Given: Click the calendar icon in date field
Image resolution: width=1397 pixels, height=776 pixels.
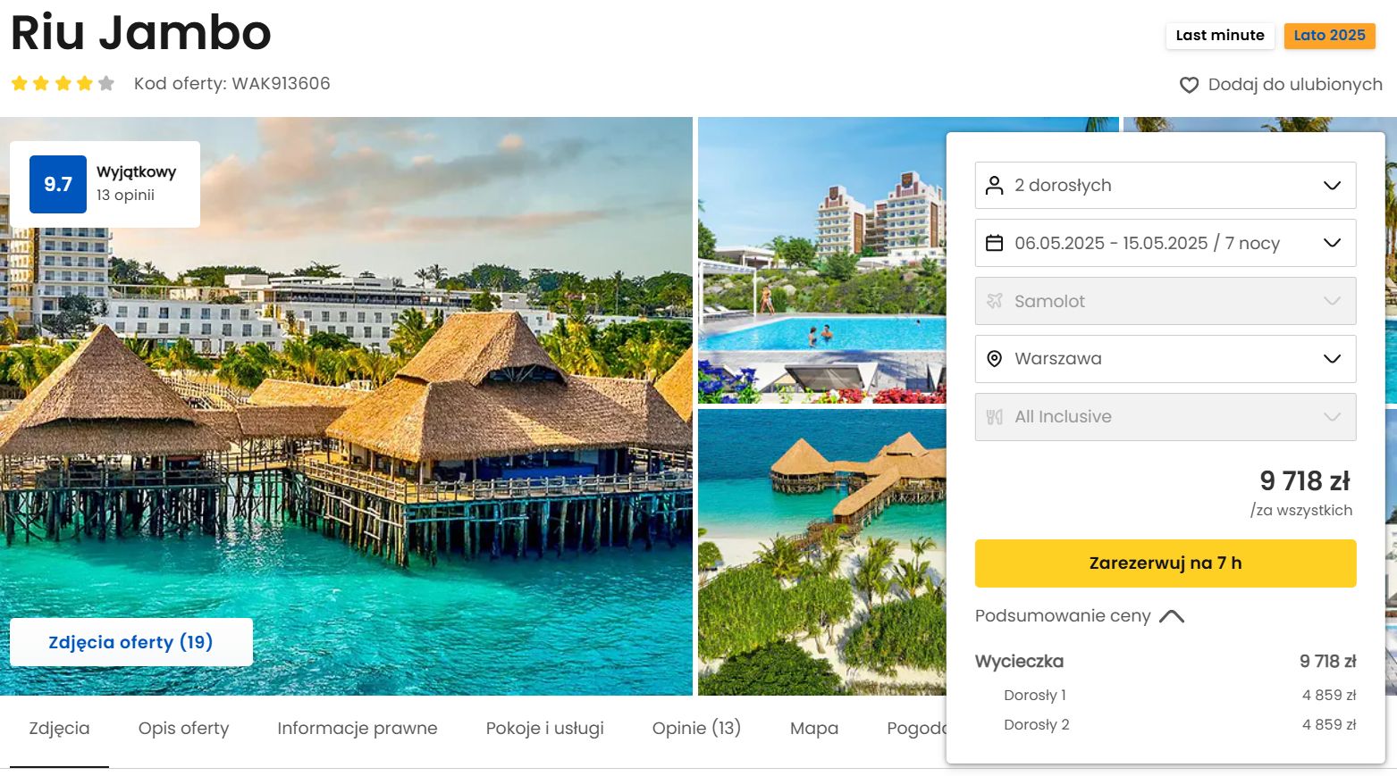Looking at the screenshot, I should (x=994, y=243).
